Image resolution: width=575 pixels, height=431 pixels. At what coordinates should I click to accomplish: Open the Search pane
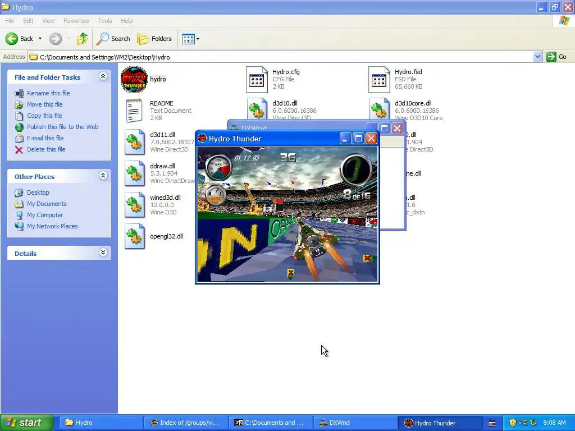[x=113, y=39]
